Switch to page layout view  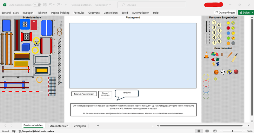[207, 131]
